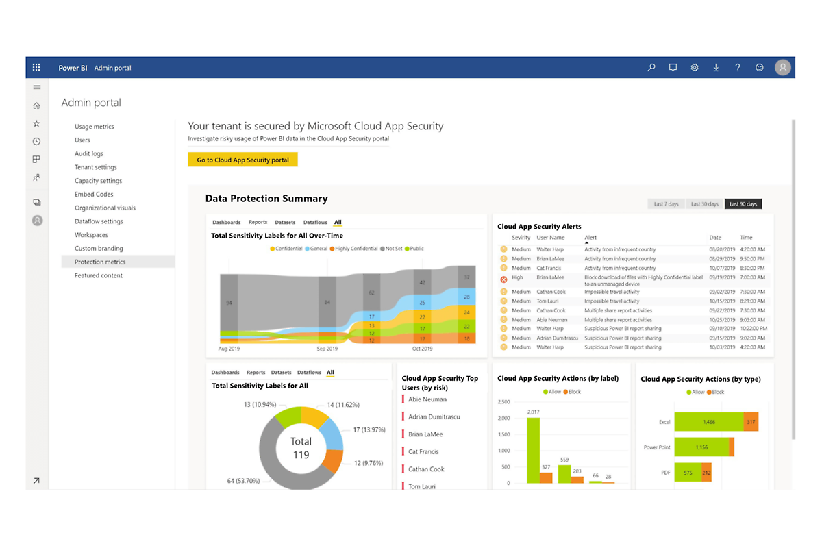The width and height of the screenshot is (822, 548).
Task: Toggle the hamburger navigation menu
Action: 37,87
